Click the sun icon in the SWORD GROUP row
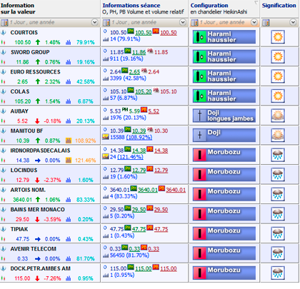 [278, 56]
